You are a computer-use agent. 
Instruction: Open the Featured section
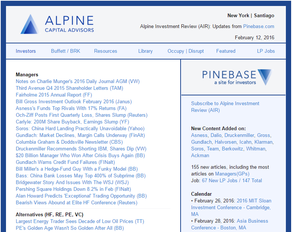click(226, 51)
